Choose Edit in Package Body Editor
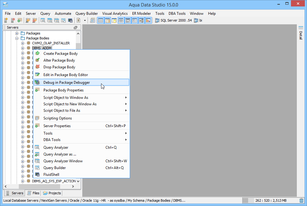 point(81,75)
